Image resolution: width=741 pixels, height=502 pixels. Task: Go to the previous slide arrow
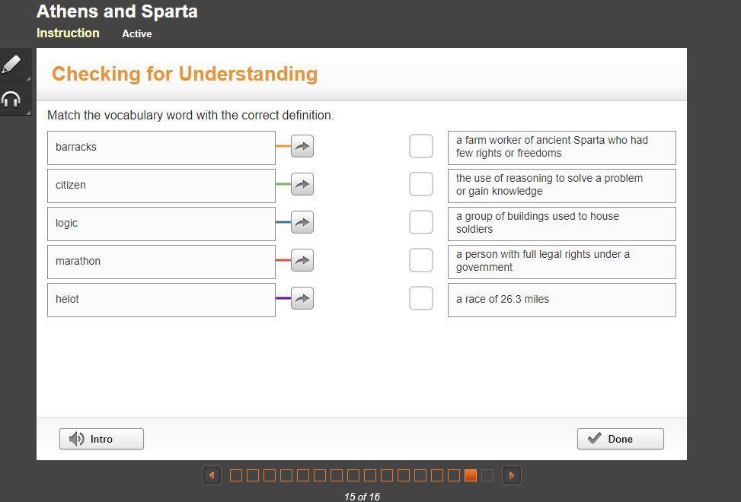(x=212, y=475)
